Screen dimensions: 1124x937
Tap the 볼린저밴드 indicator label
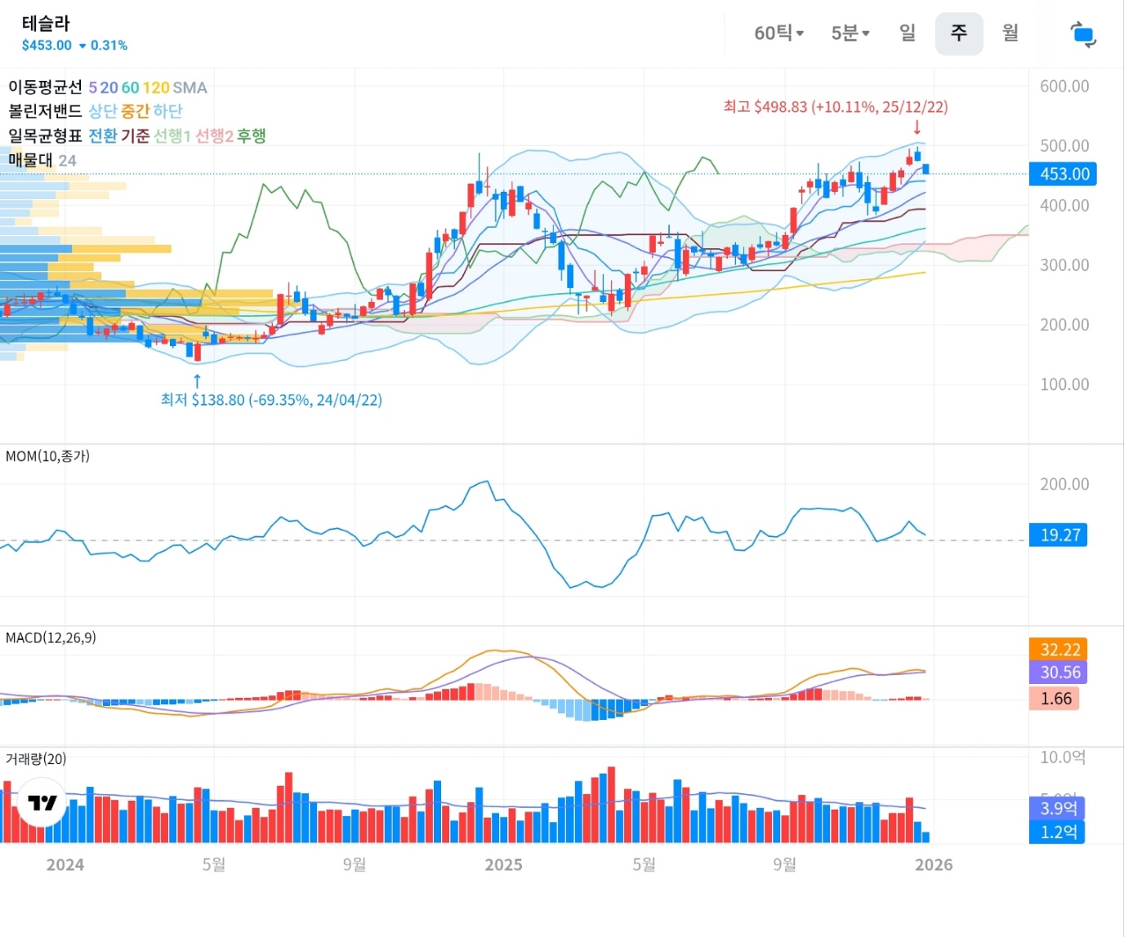[x=45, y=111]
